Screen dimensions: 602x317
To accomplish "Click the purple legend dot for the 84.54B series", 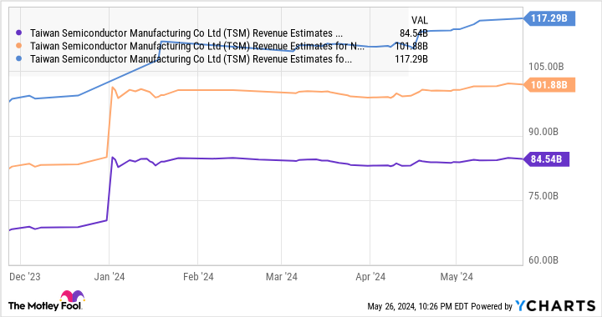I will tap(18, 33).
